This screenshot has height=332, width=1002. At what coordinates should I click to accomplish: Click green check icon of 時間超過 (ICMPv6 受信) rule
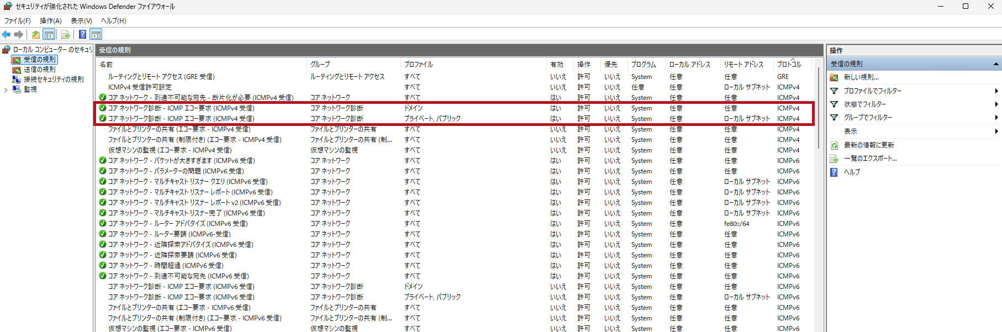102,266
